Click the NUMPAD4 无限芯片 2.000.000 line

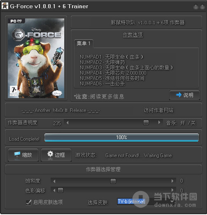(x=113, y=73)
